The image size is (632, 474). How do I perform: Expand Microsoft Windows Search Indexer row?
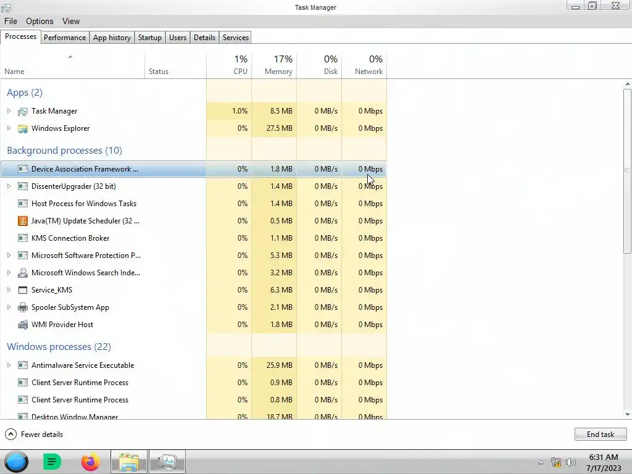click(x=9, y=273)
